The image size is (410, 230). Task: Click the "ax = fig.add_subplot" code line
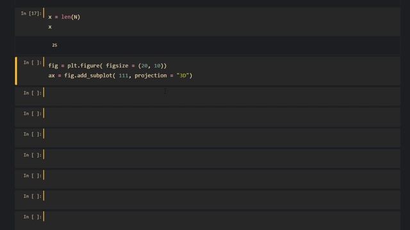tap(120, 75)
